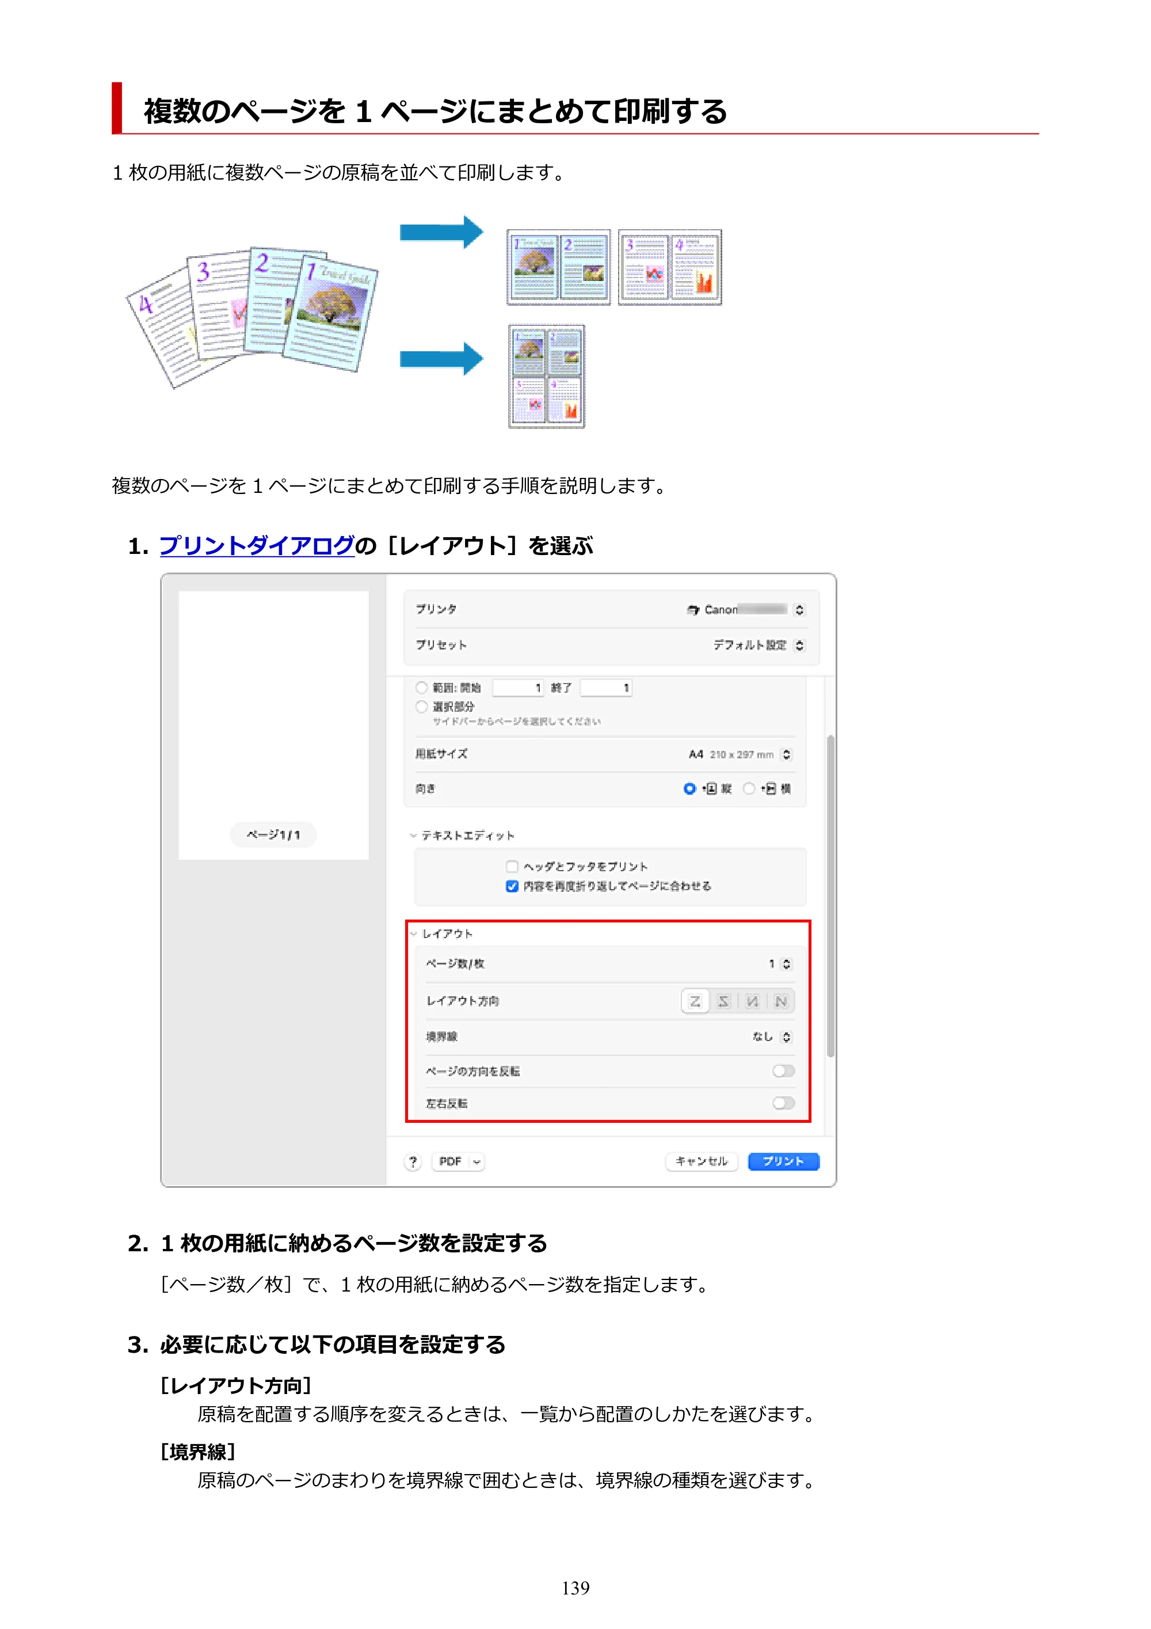This screenshot has height=1629, width=1151.
Task: Click the lower blue arrow graphic
Action: click(x=441, y=359)
